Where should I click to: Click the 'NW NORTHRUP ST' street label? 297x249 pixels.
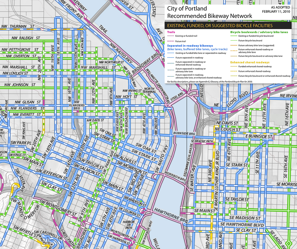pyautogui.click(x=111, y=62)
